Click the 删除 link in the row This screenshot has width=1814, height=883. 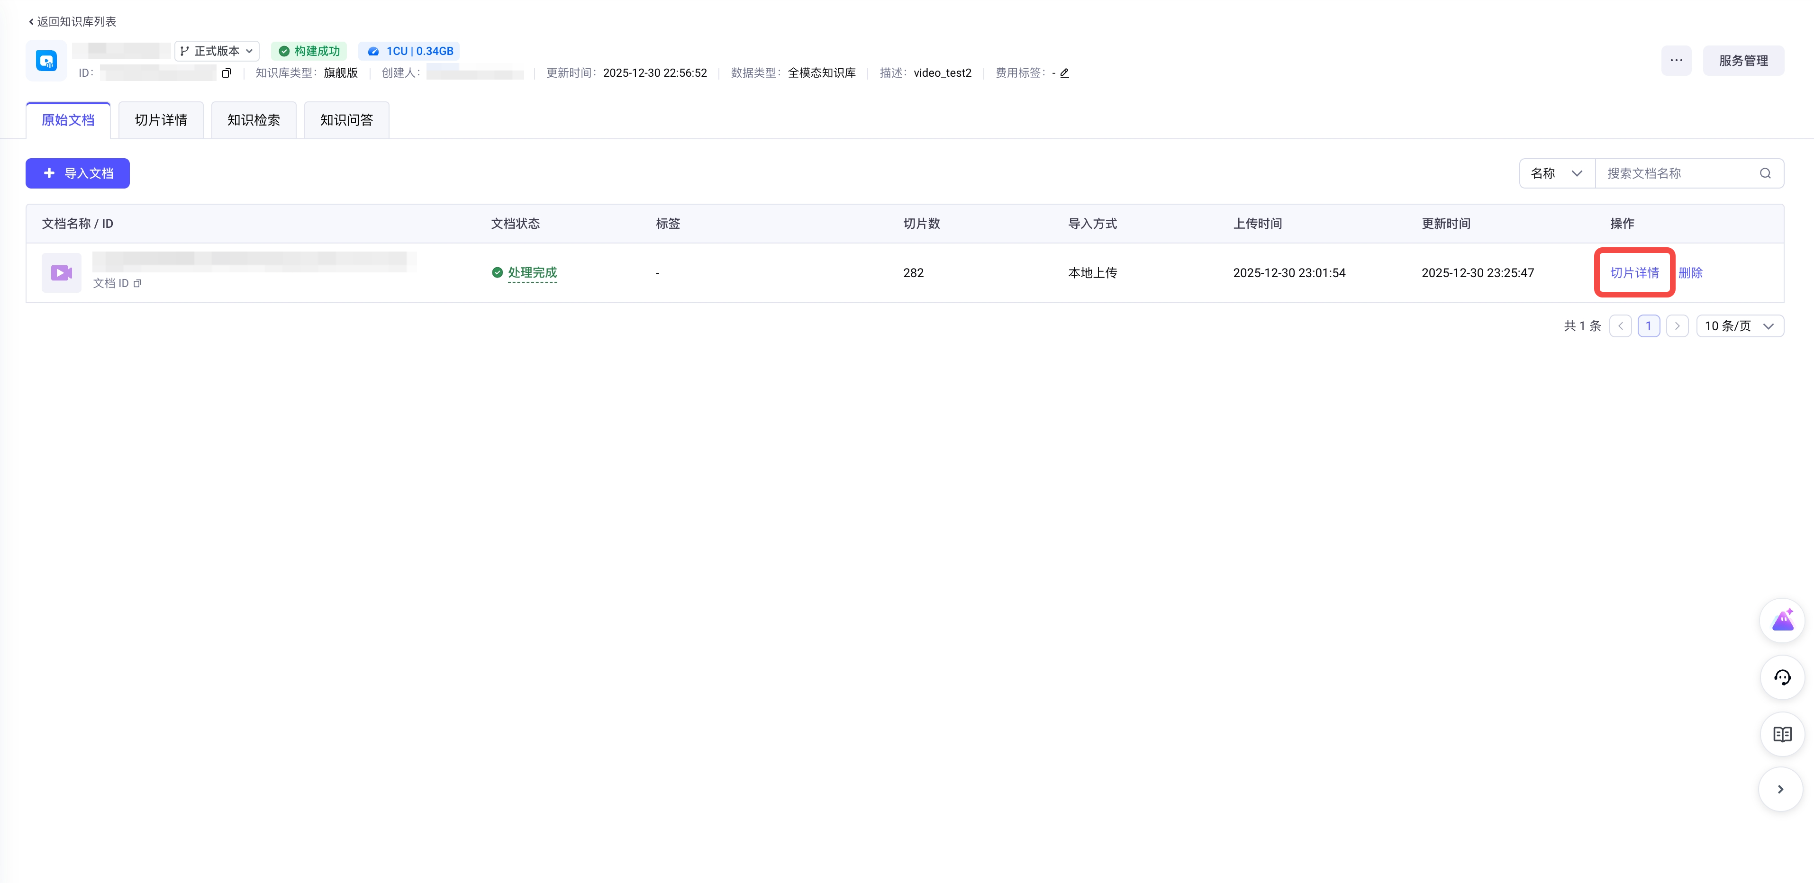1690,273
